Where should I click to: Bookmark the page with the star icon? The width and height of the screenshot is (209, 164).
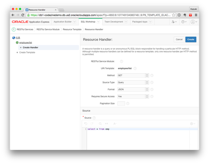click(x=173, y=15)
